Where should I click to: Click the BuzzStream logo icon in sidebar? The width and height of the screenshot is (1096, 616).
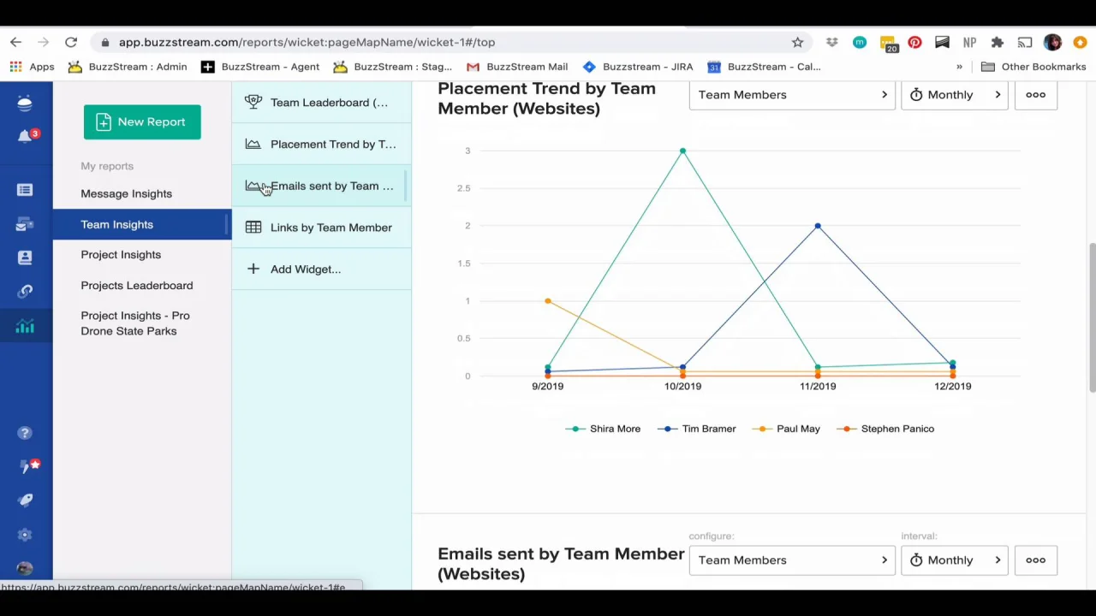25,103
